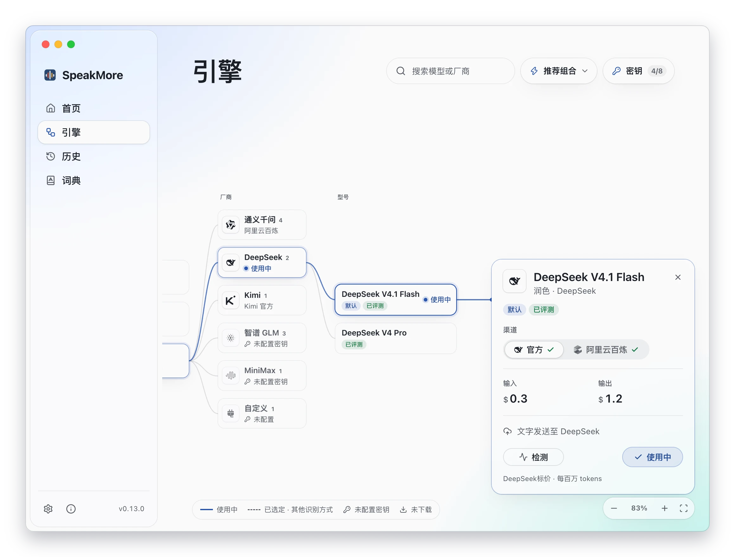Open the settings gear in the sidebar
Screen dimensions: 735x557
tap(48, 509)
